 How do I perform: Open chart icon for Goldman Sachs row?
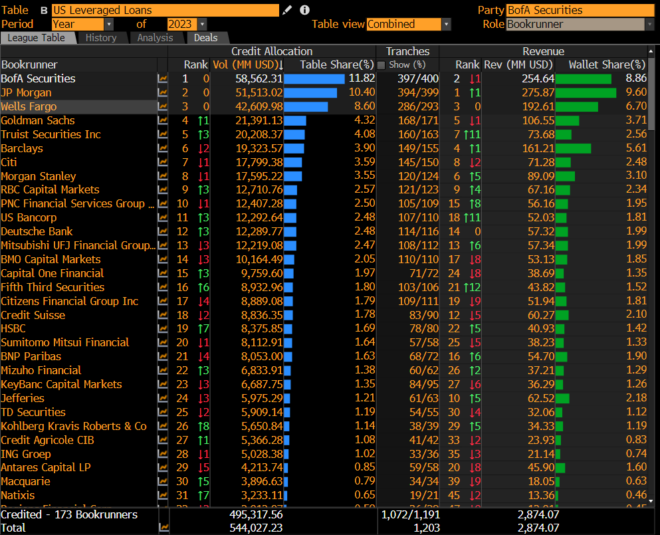[x=162, y=120]
